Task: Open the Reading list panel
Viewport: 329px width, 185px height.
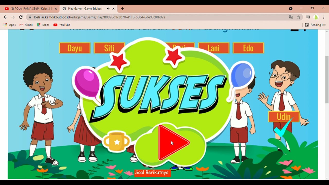Action: (x=315, y=25)
